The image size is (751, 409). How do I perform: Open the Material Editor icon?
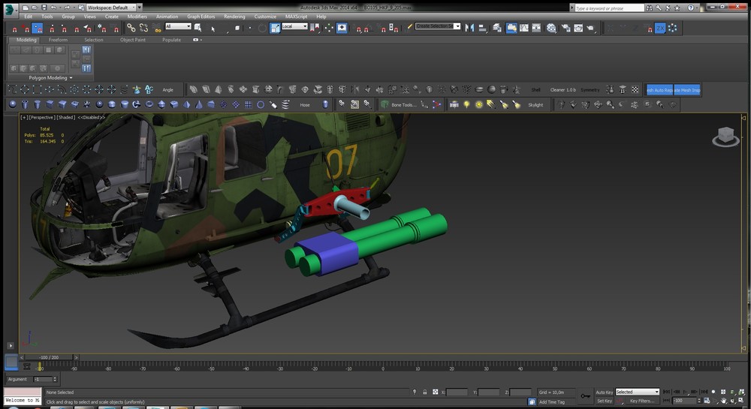[551, 28]
